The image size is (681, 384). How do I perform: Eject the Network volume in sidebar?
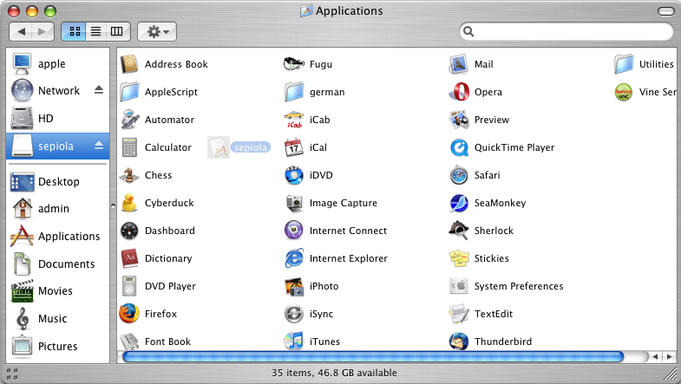point(99,90)
